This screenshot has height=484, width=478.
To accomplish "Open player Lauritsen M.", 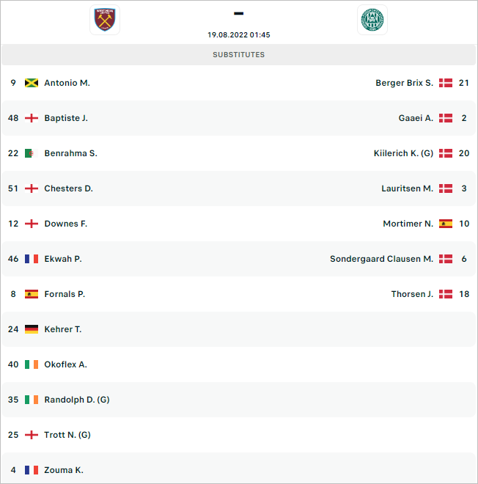I will coord(408,188).
